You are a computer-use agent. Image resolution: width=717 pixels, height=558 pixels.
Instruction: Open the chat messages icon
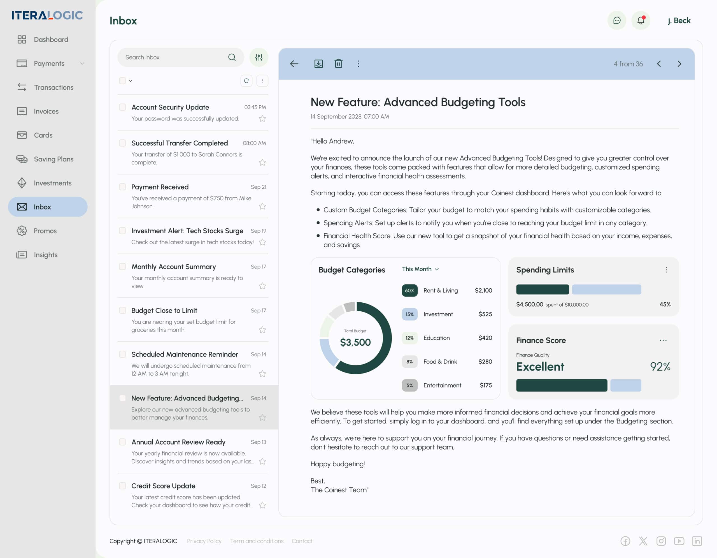coord(616,20)
